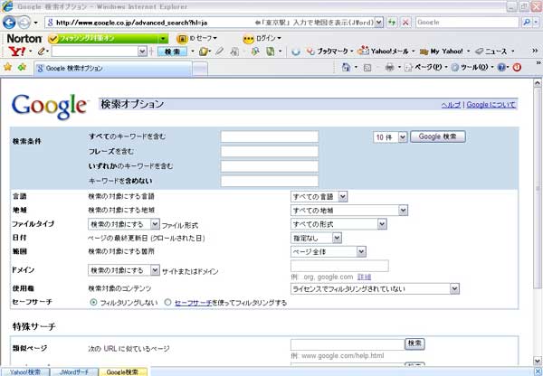Select the フィルタリングしない radio button
Viewport: 543px width, 376px height.
(93, 302)
